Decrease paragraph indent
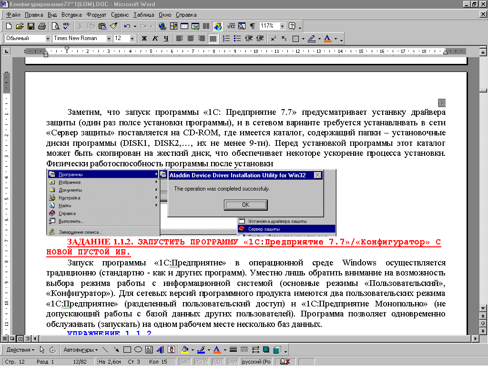 click(x=248, y=39)
